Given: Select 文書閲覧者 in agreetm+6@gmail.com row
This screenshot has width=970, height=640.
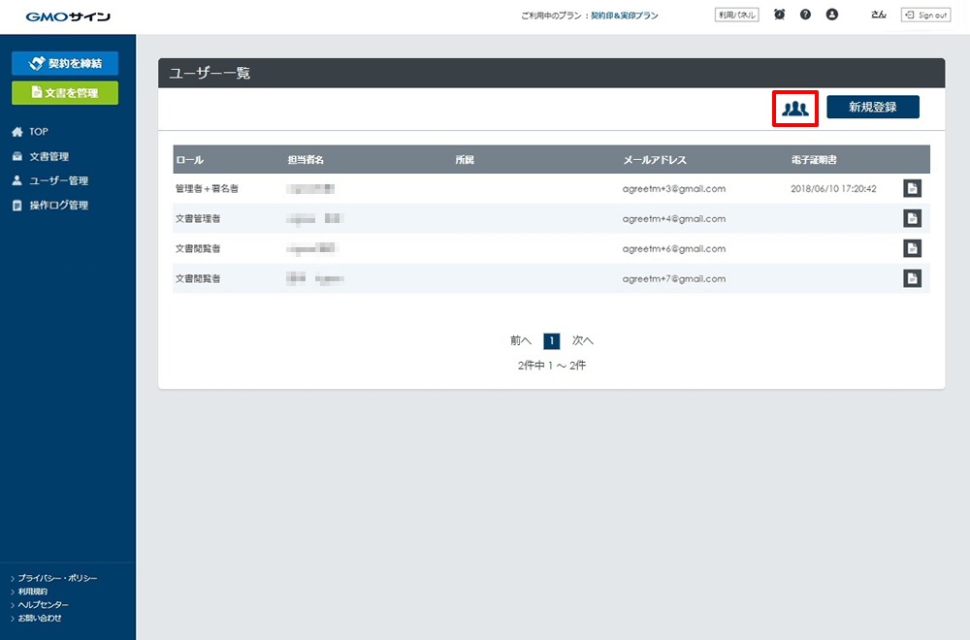Looking at the screenshot, I should pos(198,248).
